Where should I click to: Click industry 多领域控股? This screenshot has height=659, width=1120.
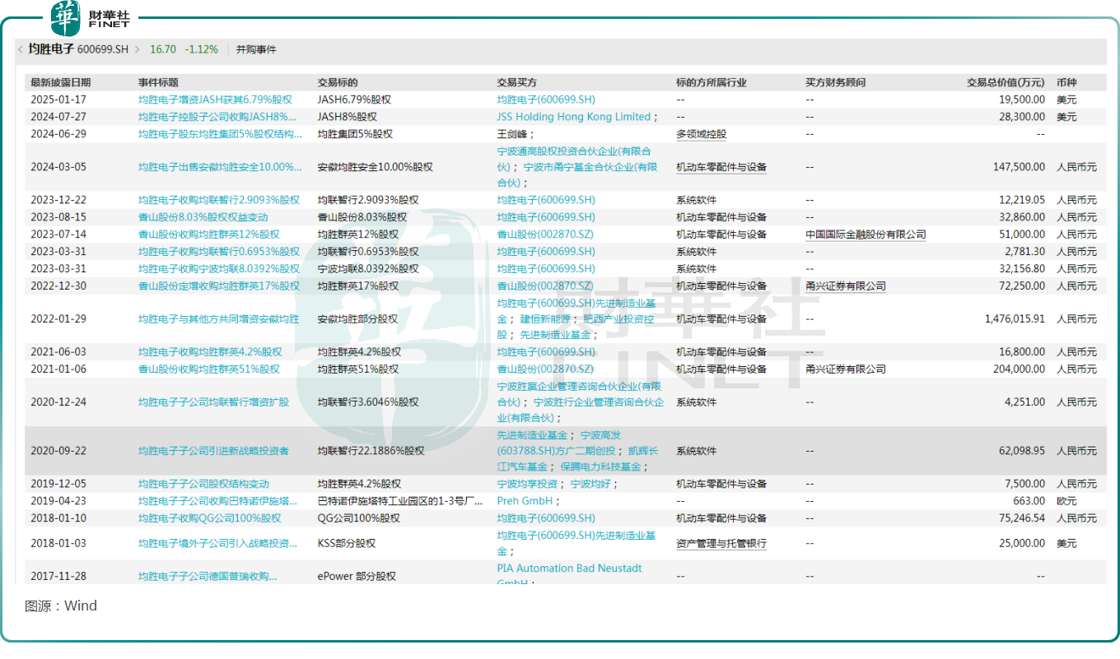(x=701, y=134)
